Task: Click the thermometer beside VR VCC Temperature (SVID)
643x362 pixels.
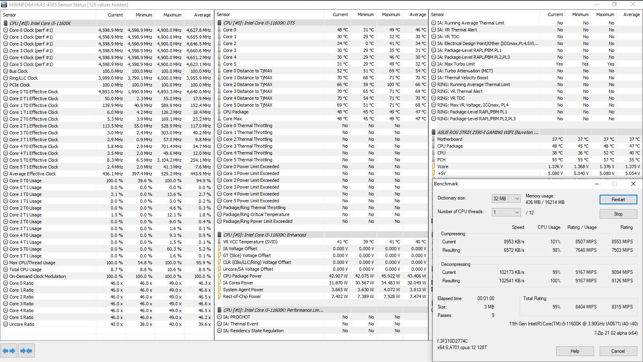Action: (219, 242)
